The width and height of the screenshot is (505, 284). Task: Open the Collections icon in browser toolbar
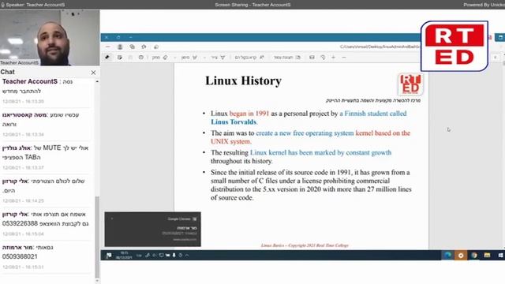tap(132, 47)
